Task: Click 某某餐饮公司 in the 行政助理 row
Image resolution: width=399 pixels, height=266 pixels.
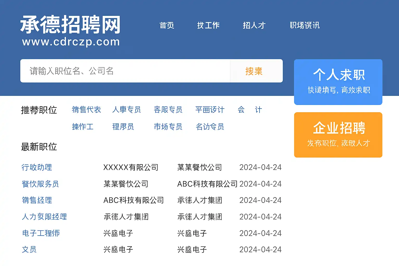Action: point(199,167)
